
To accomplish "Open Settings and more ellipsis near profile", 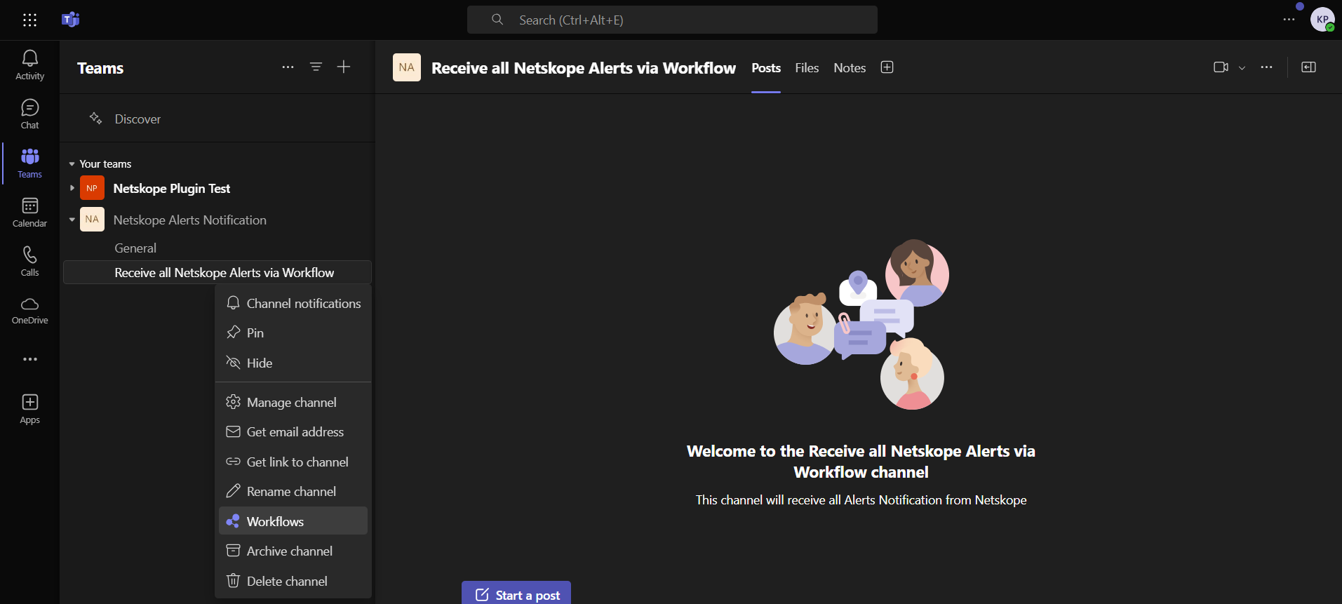I will click(1289, 20).
